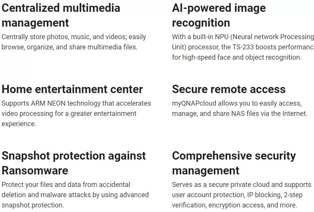Viewport: 314px width, 212px height.
Task: Click the word myQNAPcloud
Action: point(194,103)
